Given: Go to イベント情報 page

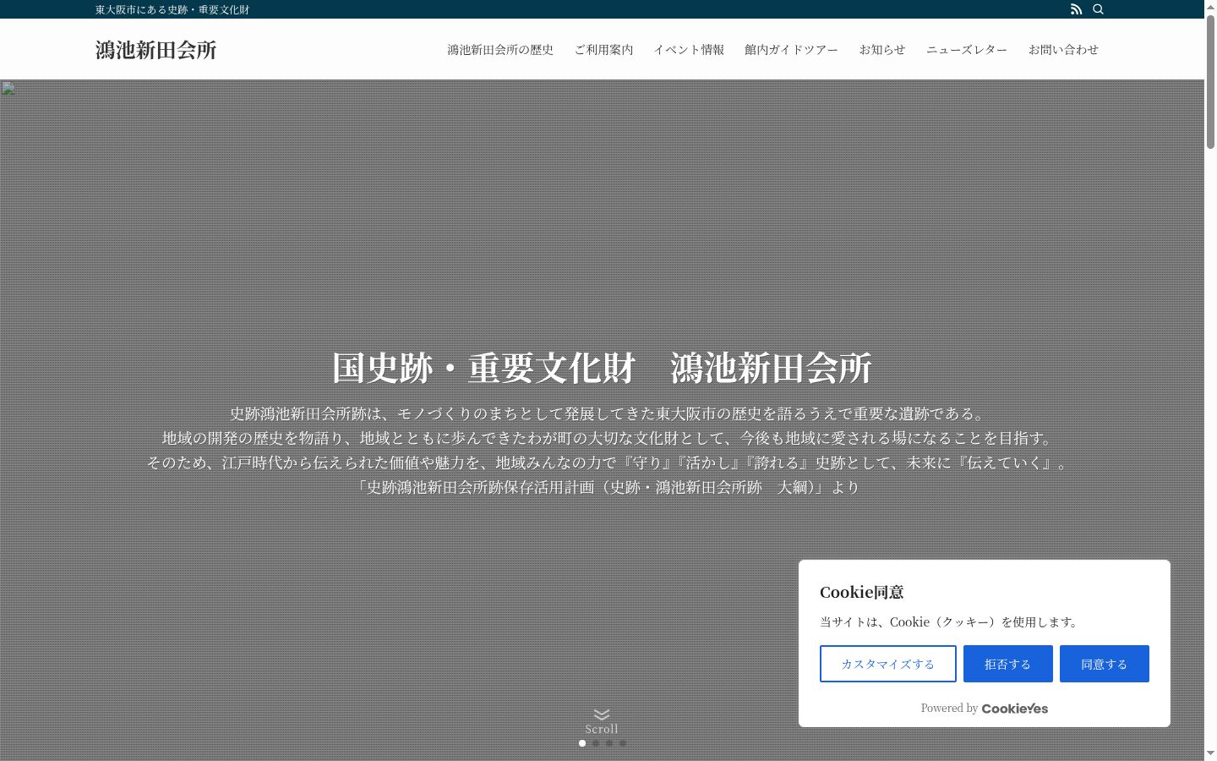Looking at the screenshot, I should pyautogui.click(x=689, y=50).
